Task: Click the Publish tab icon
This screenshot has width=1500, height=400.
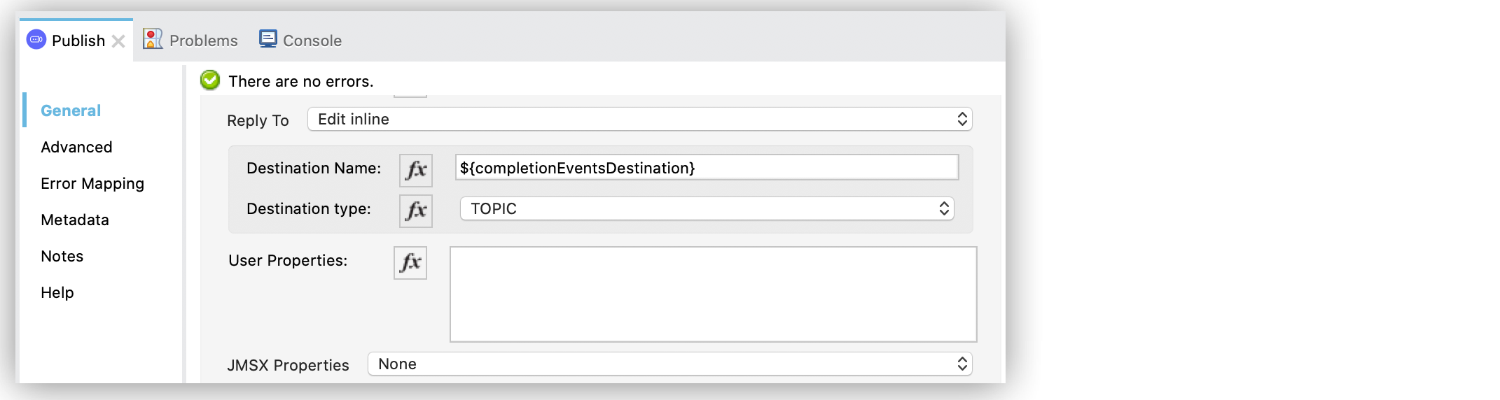Action: 36,40
